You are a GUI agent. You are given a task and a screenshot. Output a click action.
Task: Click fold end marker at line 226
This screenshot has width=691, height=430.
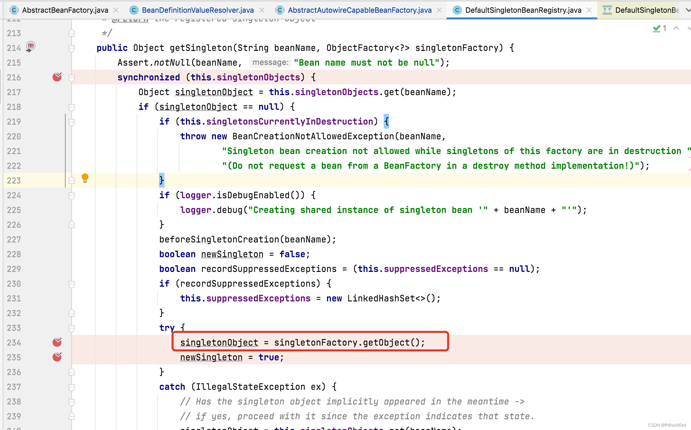(x=72, y=224)
